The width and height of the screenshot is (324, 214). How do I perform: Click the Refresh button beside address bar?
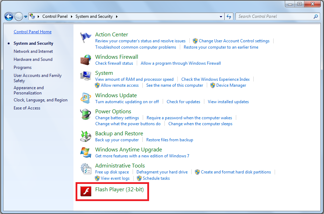229,16
